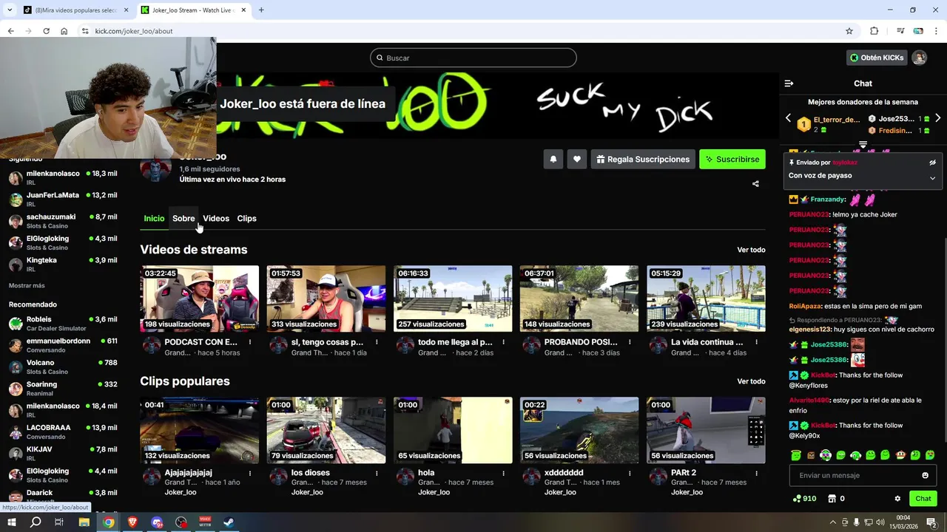Open options menu for 'sI, tengo cosas p...' video
The image size is (947, 532).
pyautogui.click(x=377, y=342)
